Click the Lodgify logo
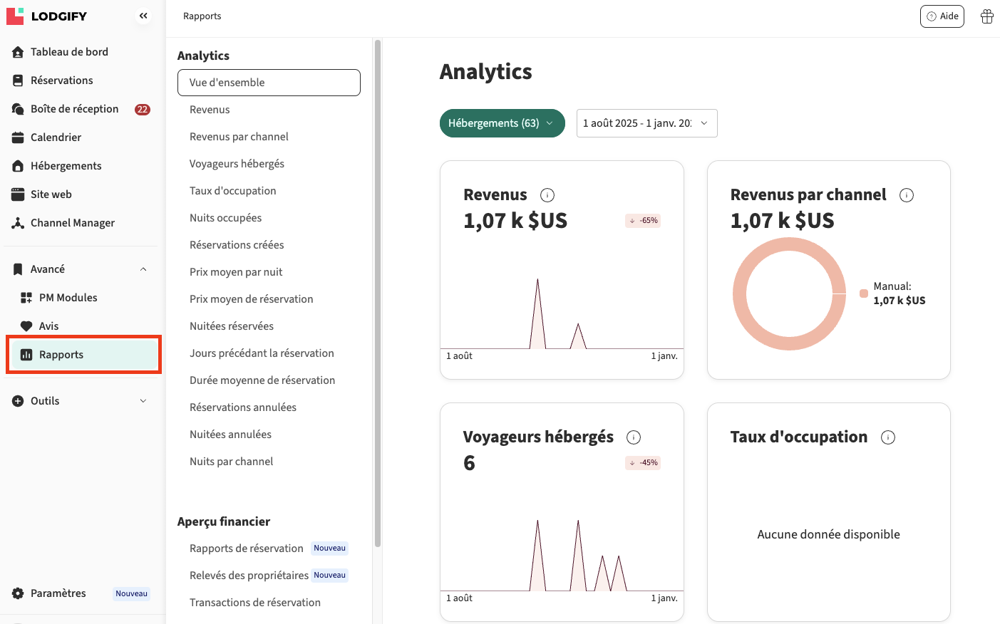The height and width of the screenshot is (624, 1000). [x=47, y=16]
